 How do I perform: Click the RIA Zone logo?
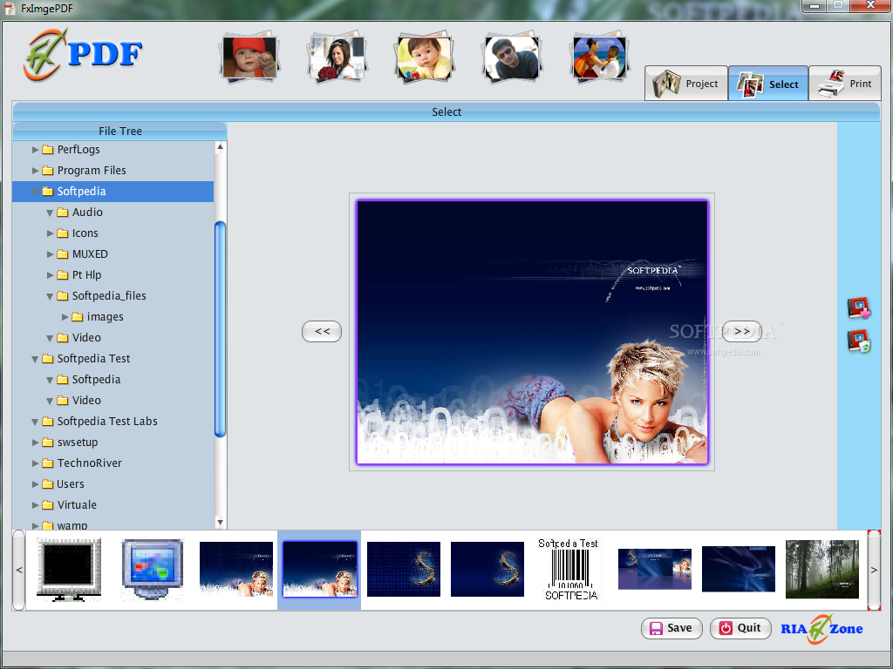pyautogui.click(x=821, y=629)
